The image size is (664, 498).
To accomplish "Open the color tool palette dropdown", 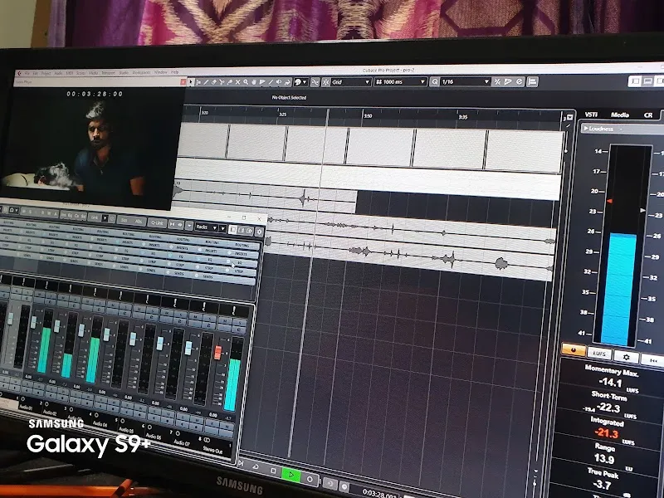I will point(301,82).
